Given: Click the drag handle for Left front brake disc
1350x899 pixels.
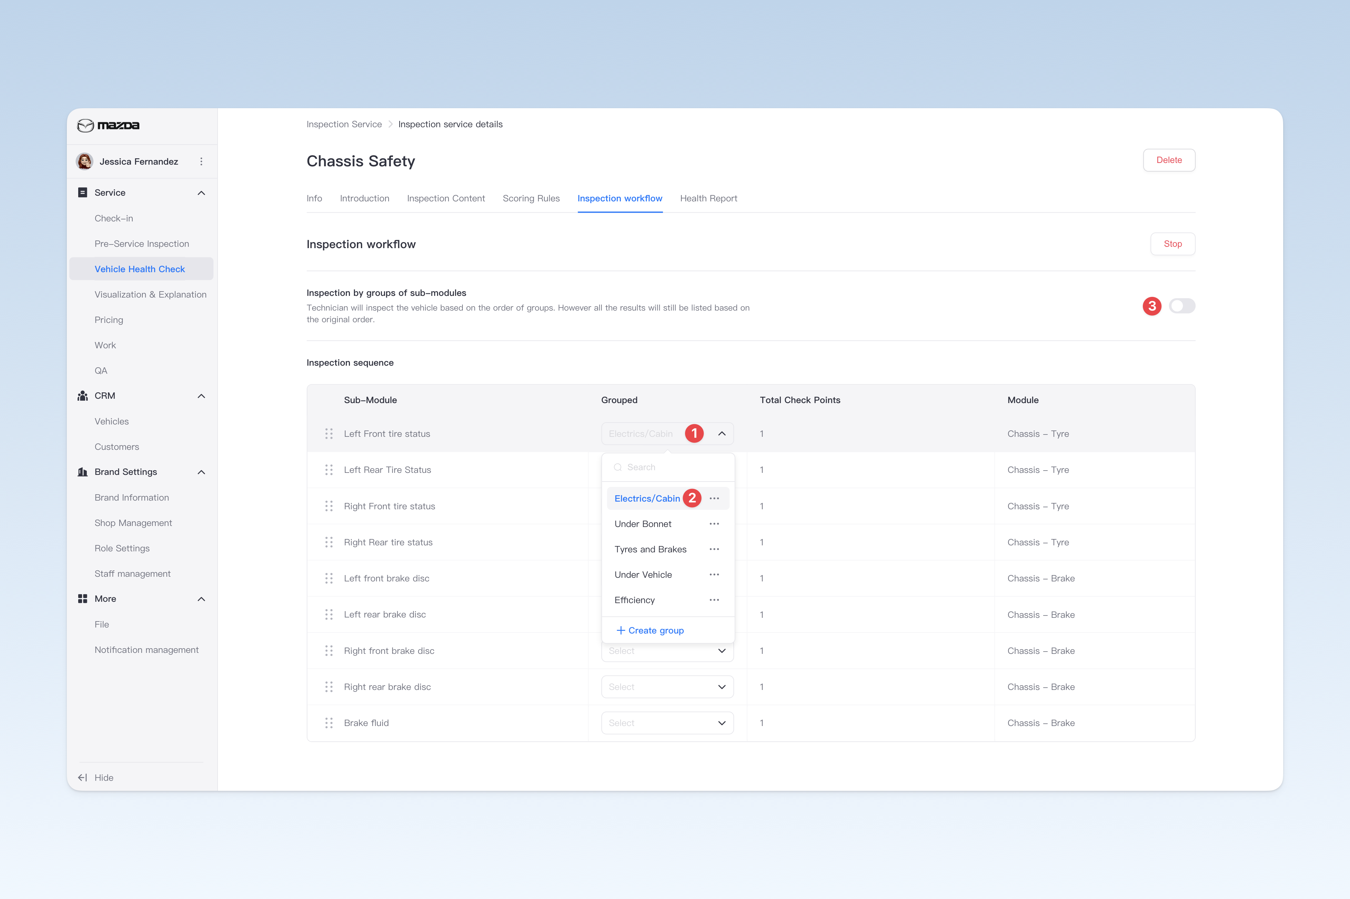Looking at the screenshot, I should 329,578.
